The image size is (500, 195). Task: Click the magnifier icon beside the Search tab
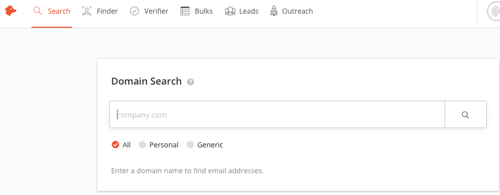pyautogui.click(x=37, y=11)
